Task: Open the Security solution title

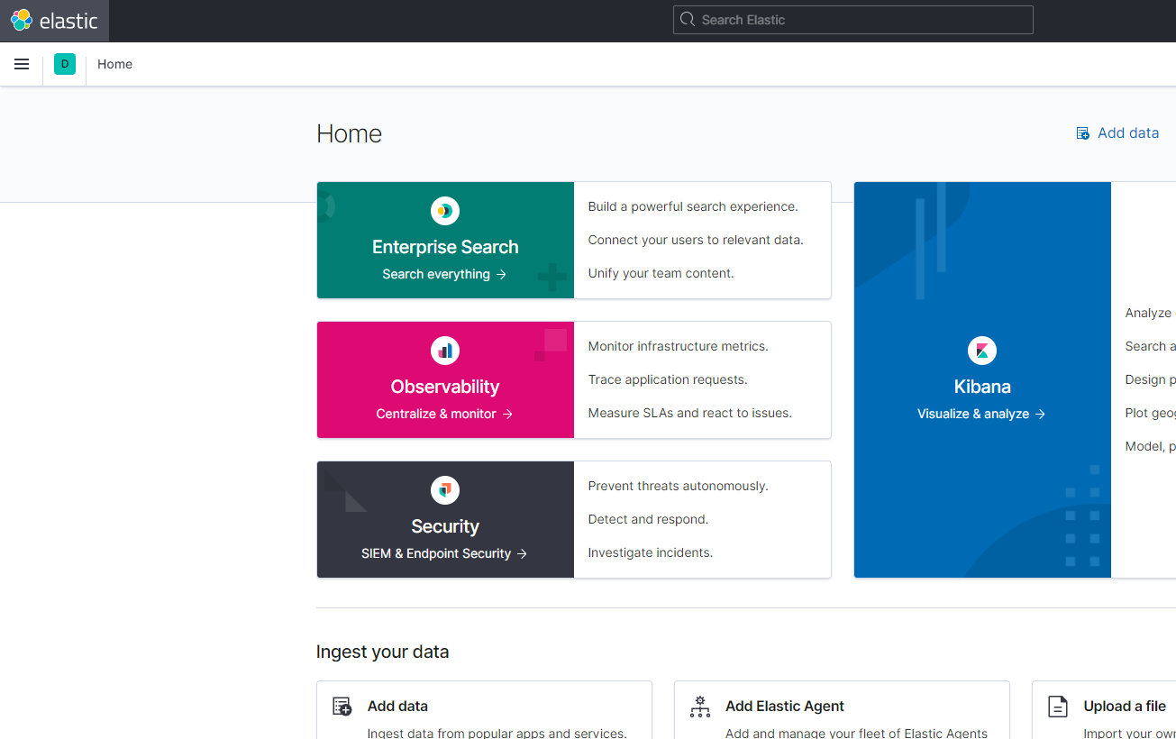Action: point(445,526)
